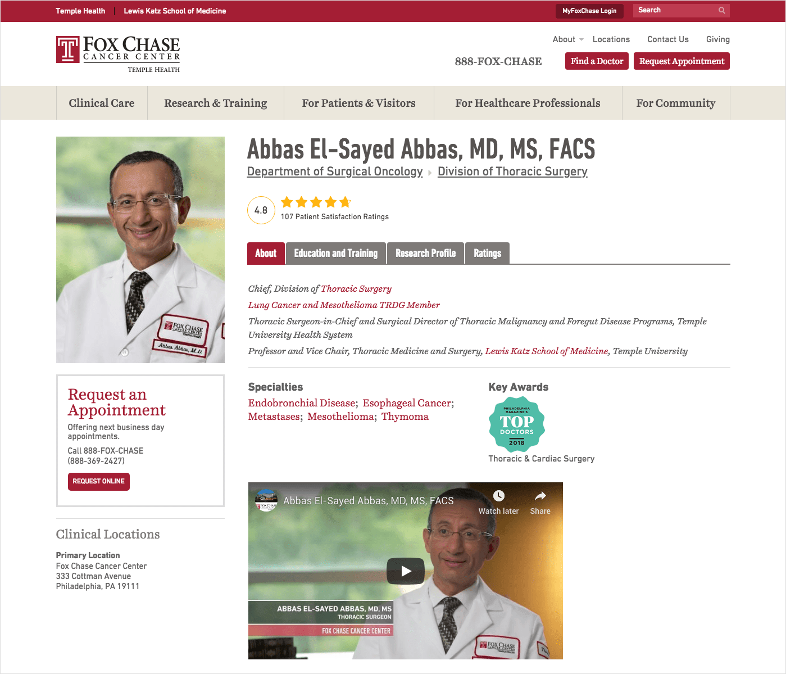The height and width of the screenshot is (674, 786).
Task: Click into the Search input field
Action: click(674, 10)
